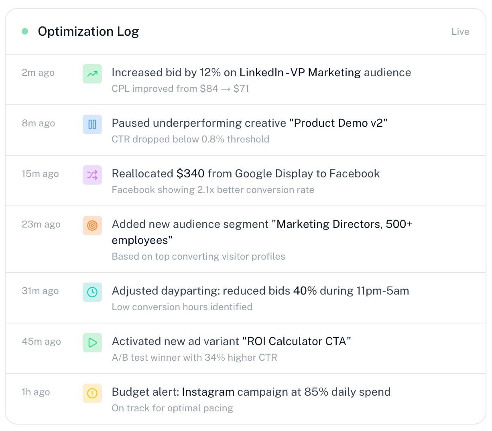Select the adjusted dayparting log entry title

[260, 291]
